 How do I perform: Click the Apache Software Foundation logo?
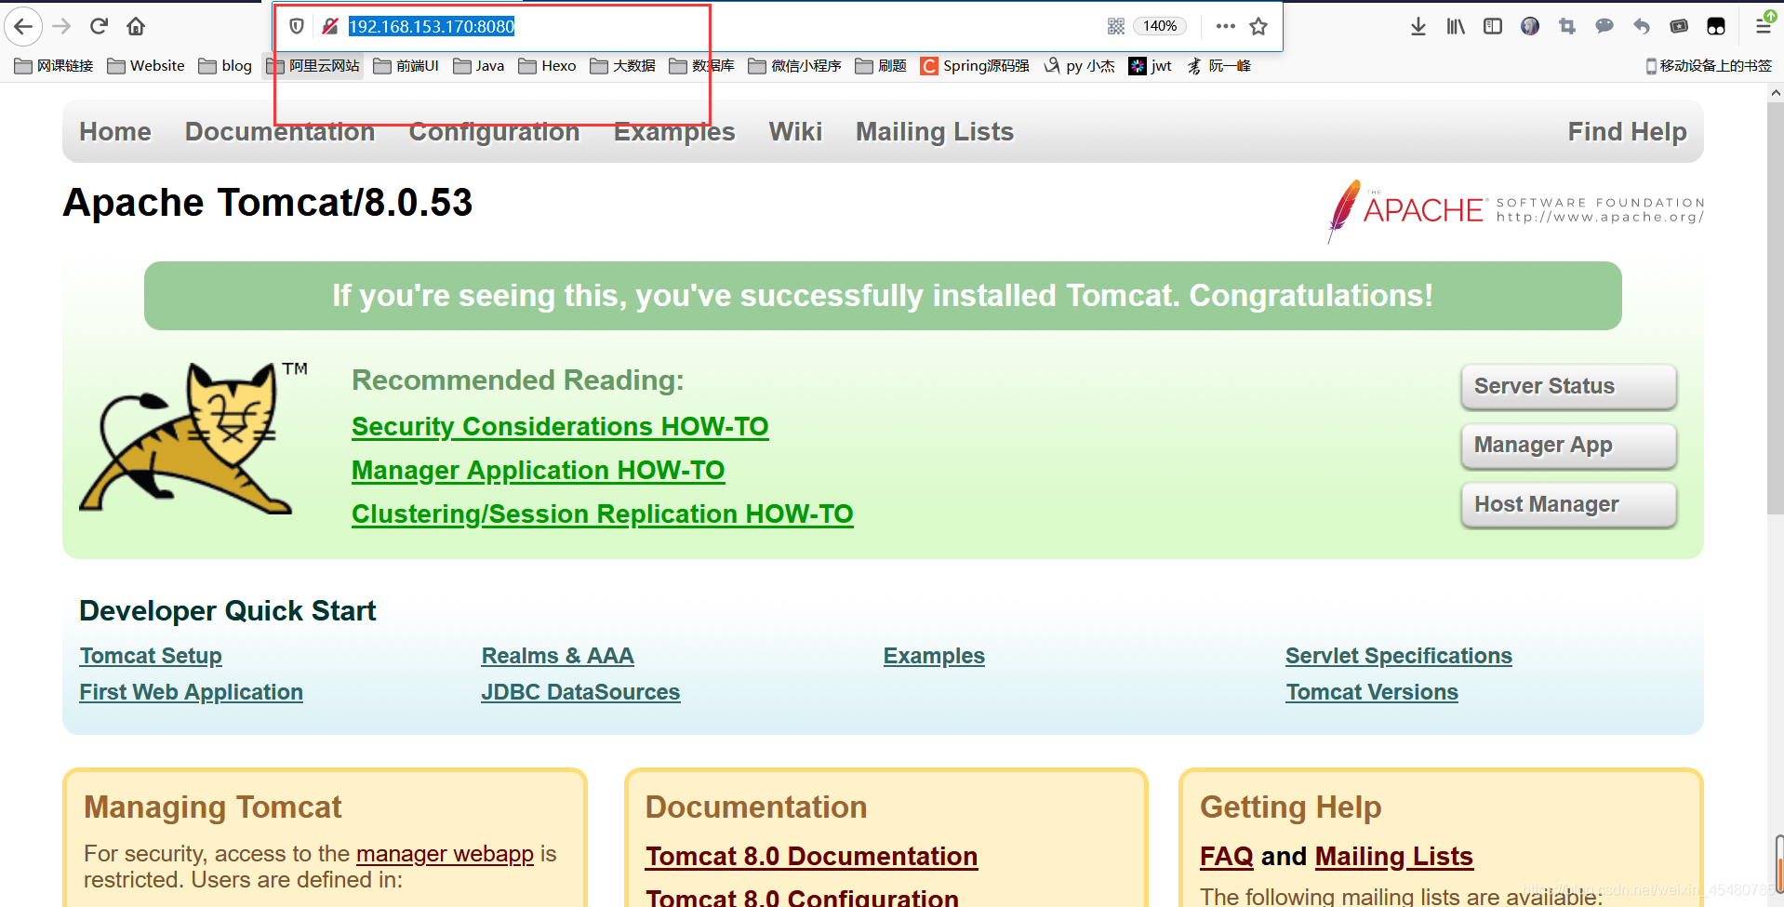click(x=1515, y=210)
